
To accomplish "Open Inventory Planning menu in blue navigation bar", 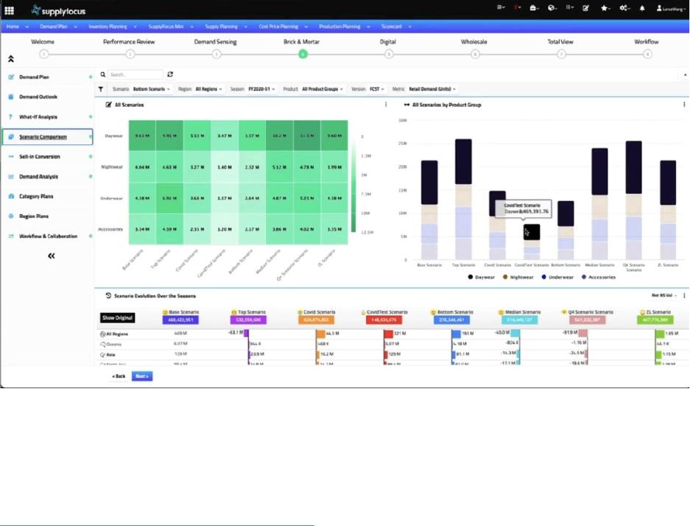I will click(113, 27).
